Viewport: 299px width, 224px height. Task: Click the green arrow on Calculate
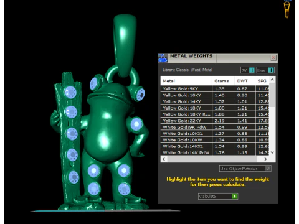(235, 196)
